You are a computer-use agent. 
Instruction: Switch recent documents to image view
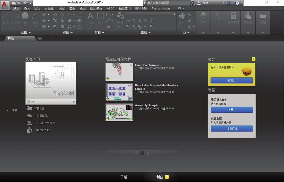(136, 153)
